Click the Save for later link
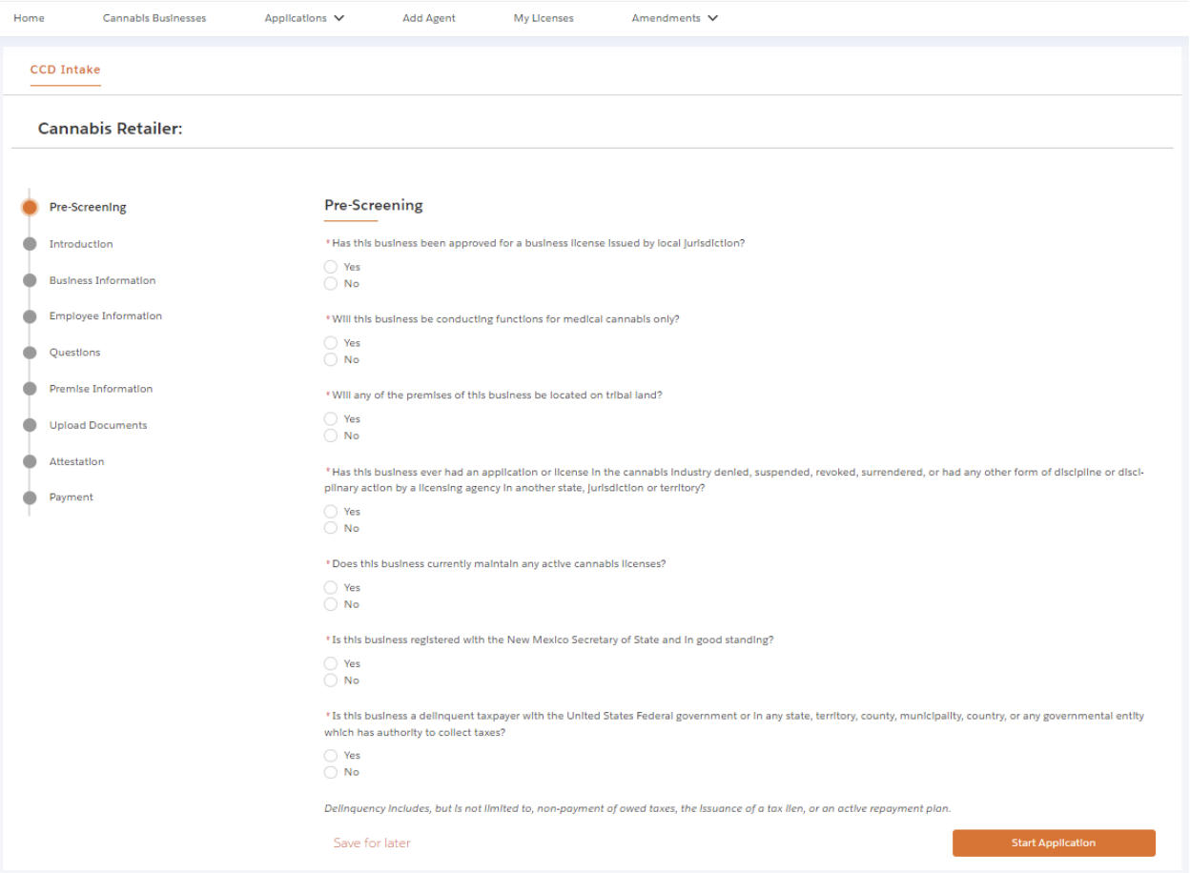This screenshot has height=873, width=1190. (x=372, y=843)
